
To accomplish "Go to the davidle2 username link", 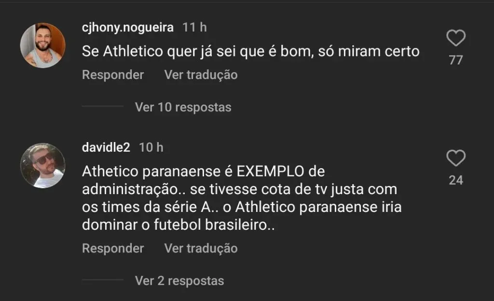I will pyautogui.click(x=106, y=147).
